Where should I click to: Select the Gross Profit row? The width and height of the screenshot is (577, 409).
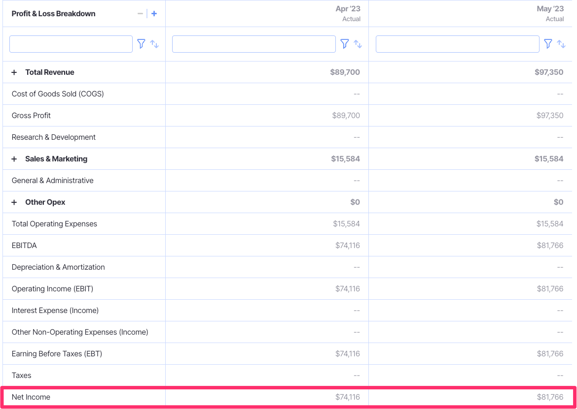31,115
